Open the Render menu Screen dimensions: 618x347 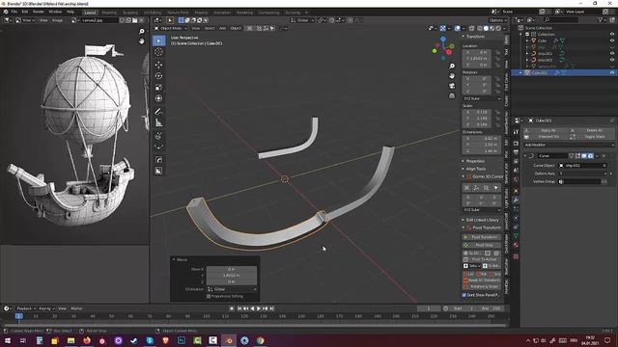(x=39, y=12)
